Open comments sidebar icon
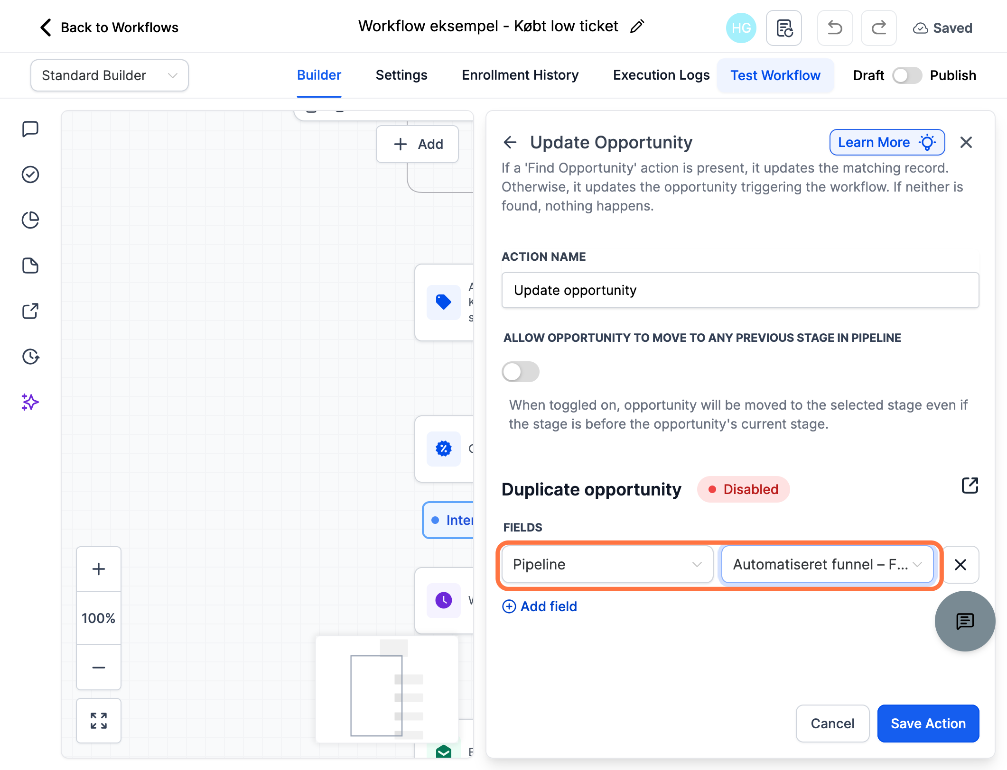The image size is (1007, 770). 30,129
